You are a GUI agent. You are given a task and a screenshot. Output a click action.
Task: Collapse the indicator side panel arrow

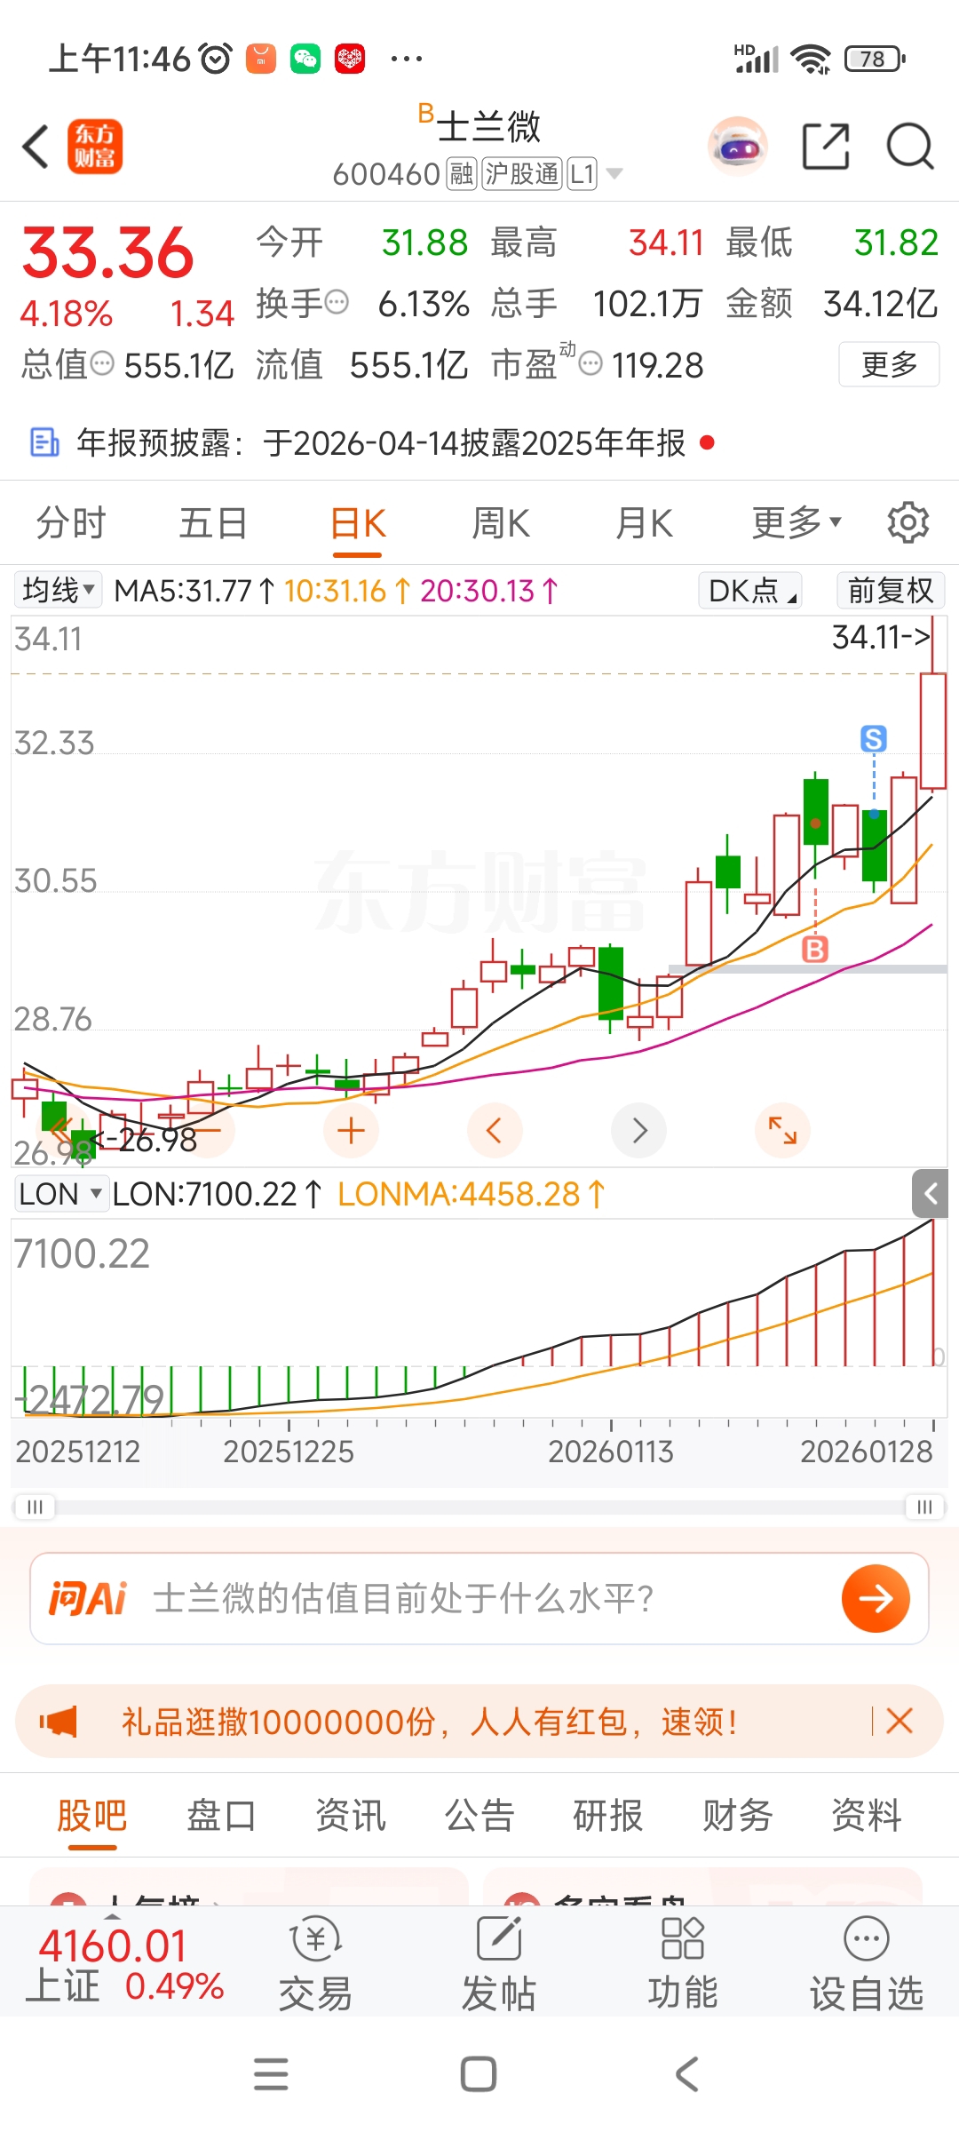pos(931,1194)
